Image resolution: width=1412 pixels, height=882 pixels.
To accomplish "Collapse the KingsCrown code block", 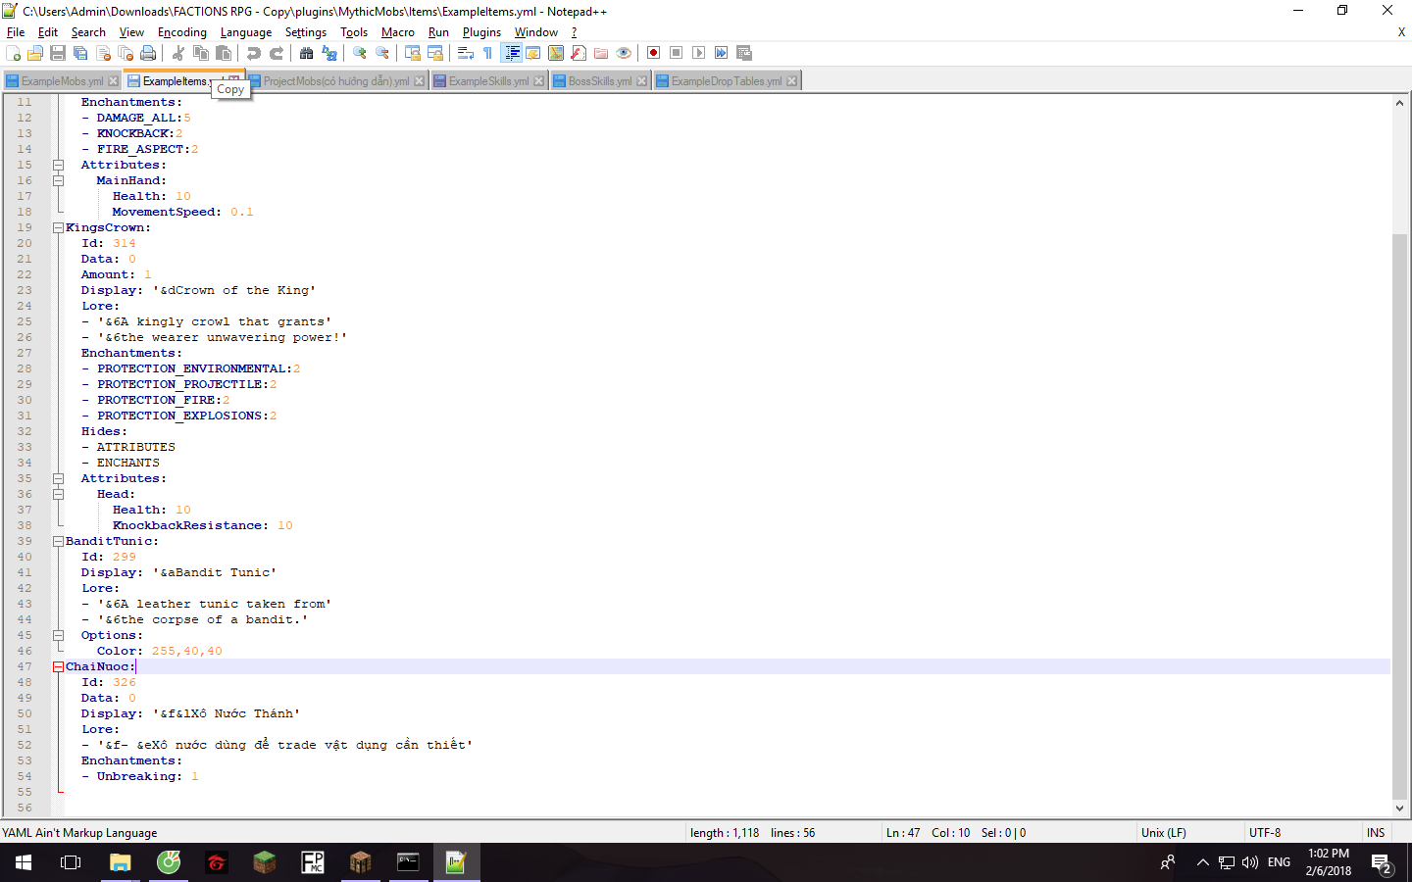I will point(57,227).
